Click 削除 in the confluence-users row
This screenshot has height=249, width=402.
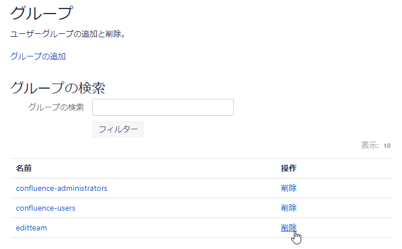[289, 208]
